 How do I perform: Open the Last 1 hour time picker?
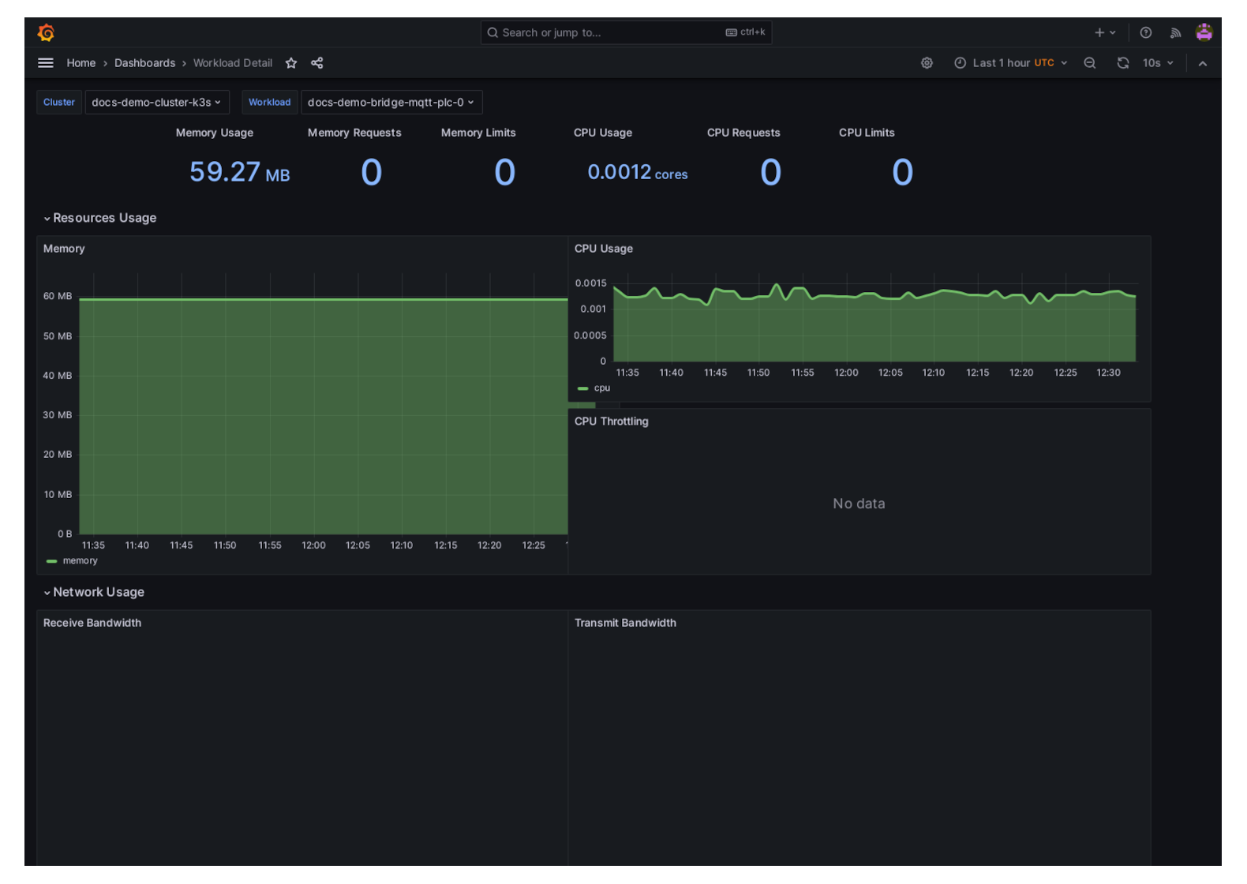(x=1010, y=63)
